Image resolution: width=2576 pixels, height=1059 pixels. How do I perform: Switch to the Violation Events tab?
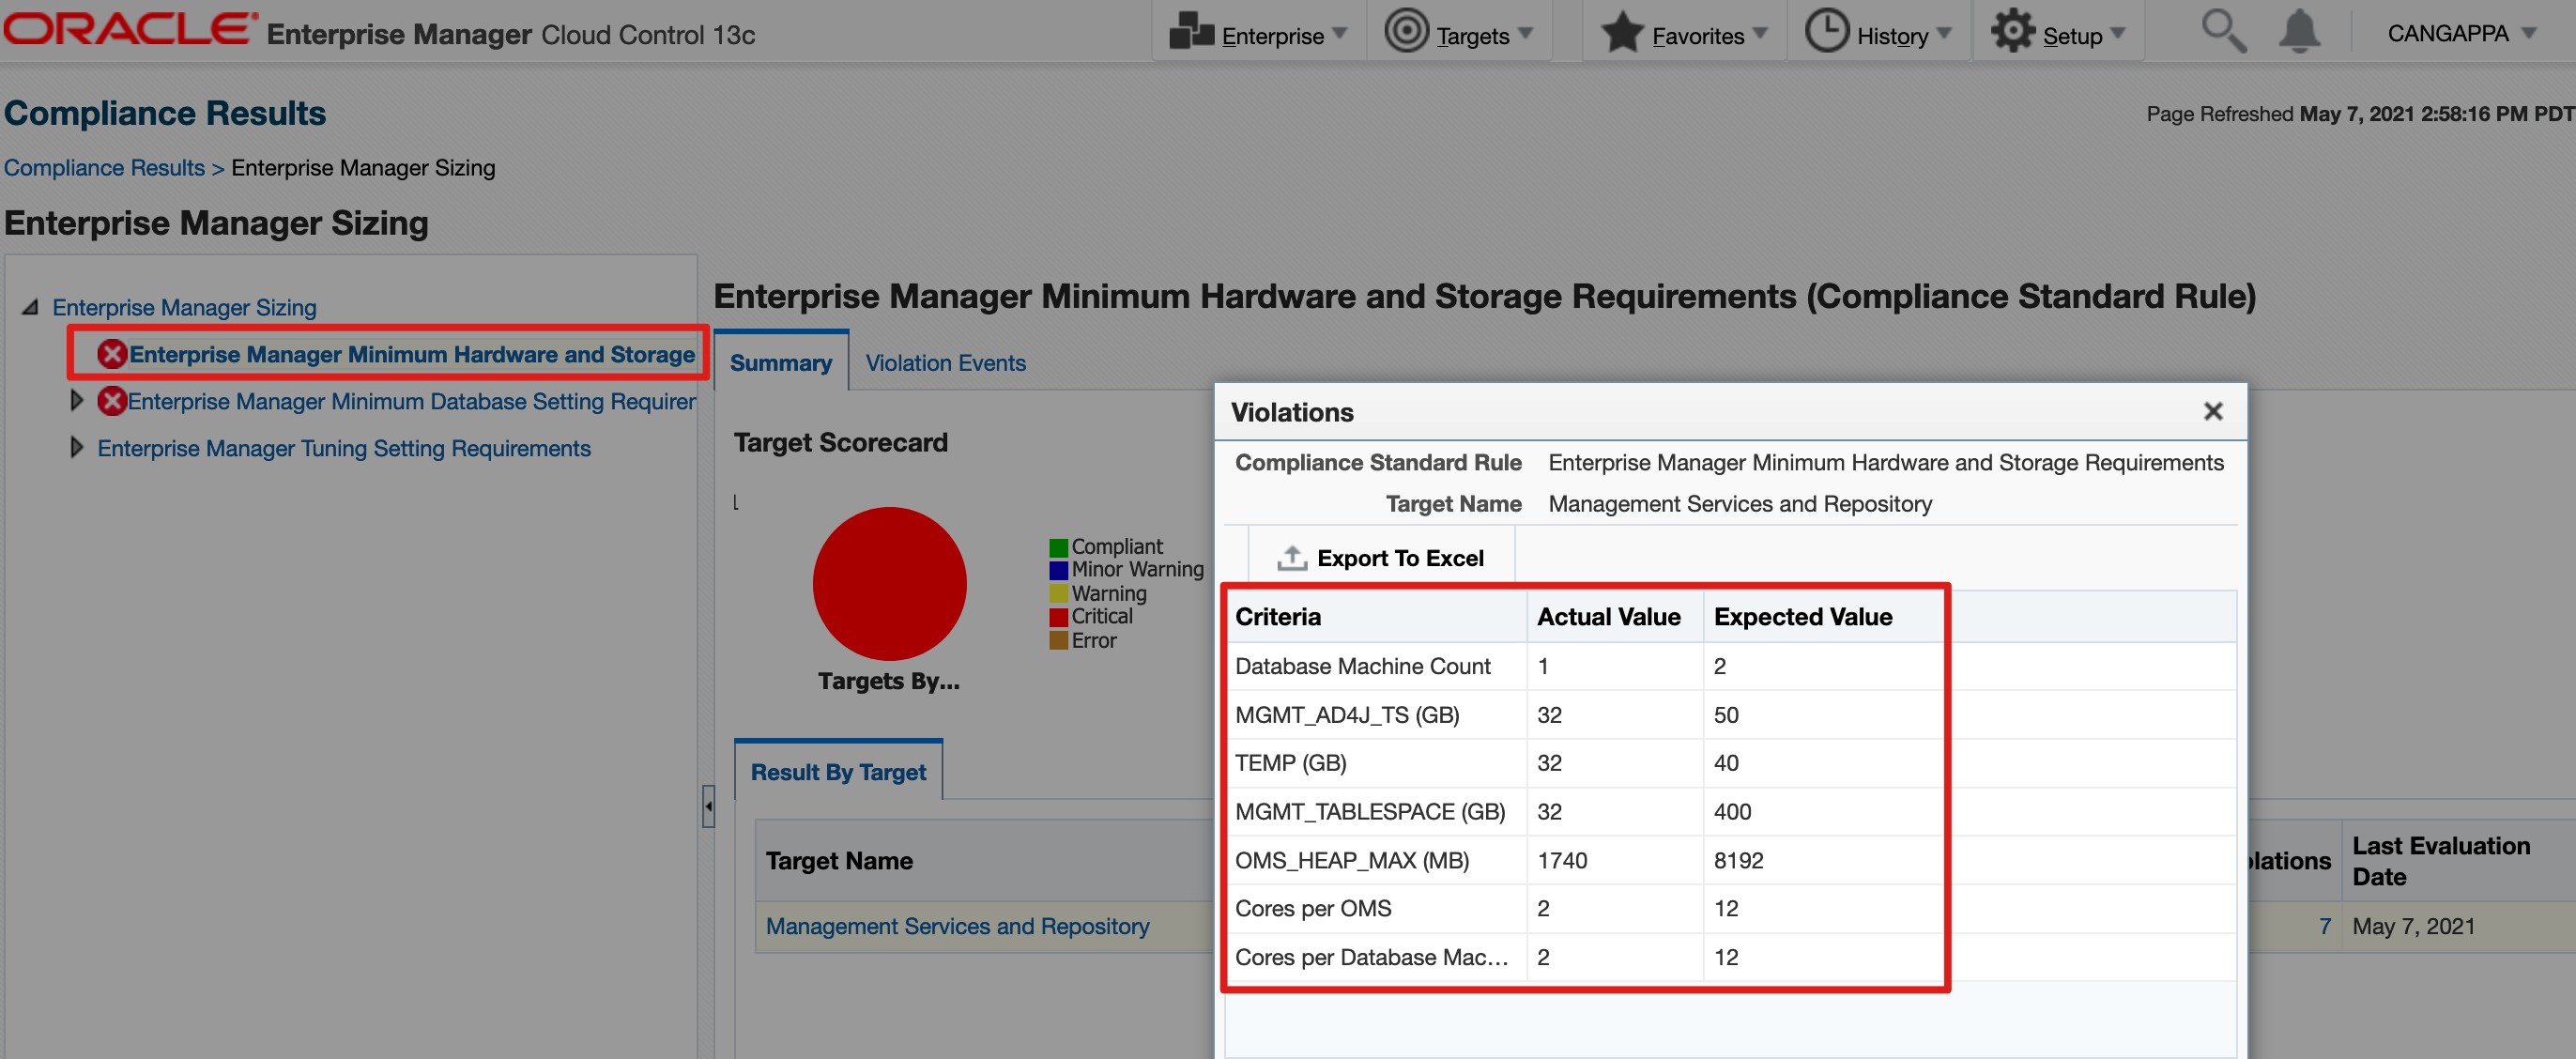pyautogui.click(x=945, y=363)
